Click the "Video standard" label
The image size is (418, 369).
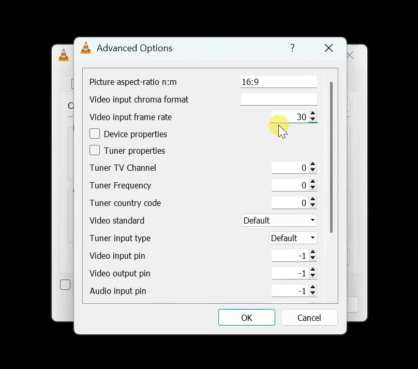(117, 220)
